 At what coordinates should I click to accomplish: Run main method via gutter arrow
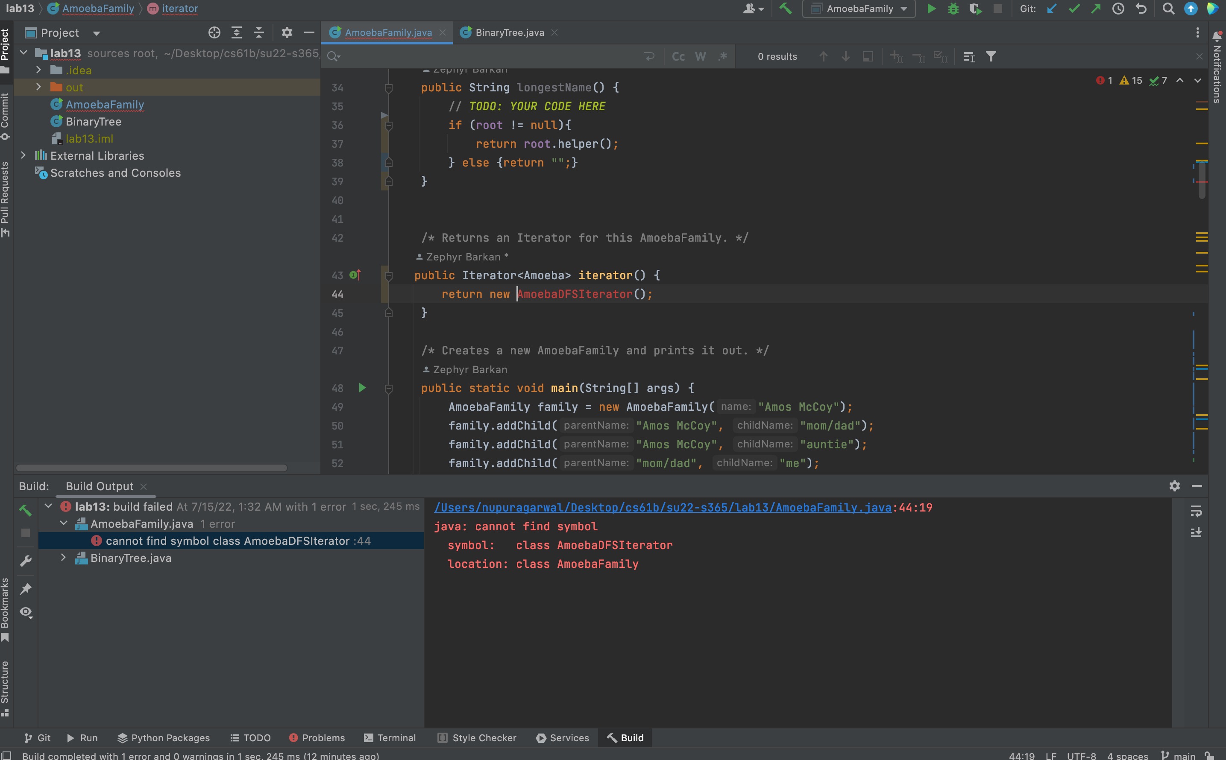(362, 388)
